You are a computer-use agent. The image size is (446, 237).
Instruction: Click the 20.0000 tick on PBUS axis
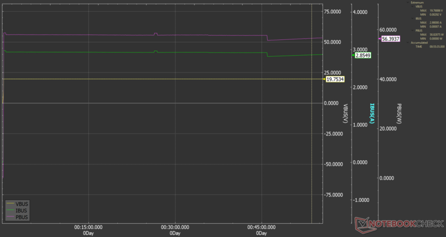pos(388,129)
